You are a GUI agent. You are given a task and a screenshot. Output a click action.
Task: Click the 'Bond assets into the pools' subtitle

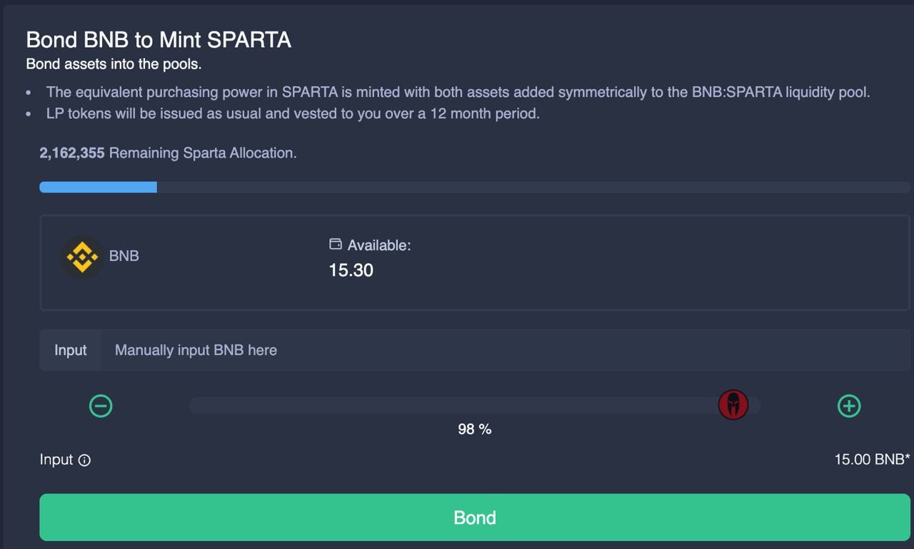click(114, 64)
